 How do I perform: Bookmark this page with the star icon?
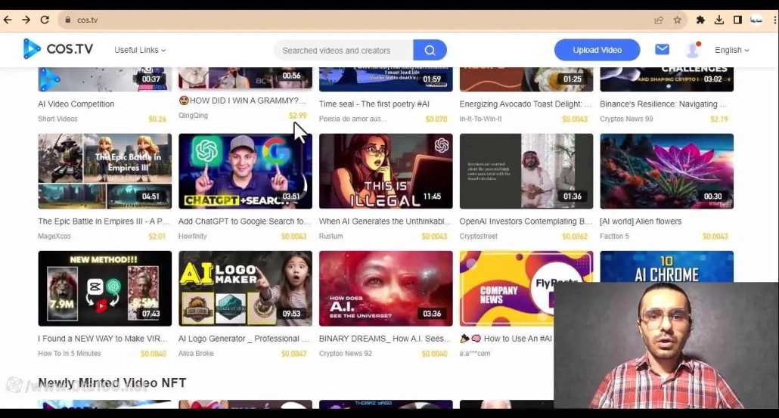[x=678, y=20]
